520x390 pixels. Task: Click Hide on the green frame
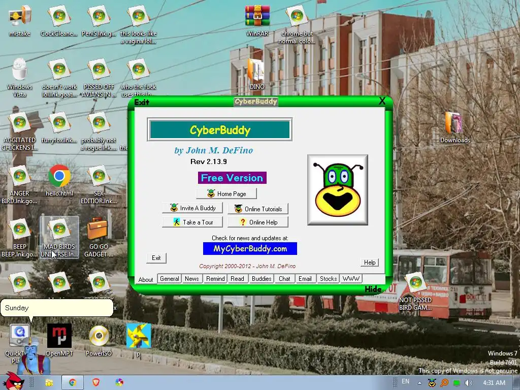[373, 289]
